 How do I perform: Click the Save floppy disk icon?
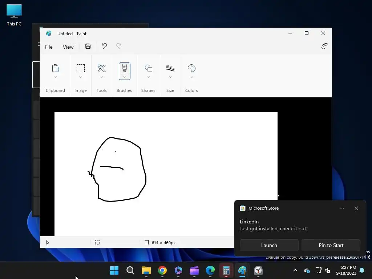coord(88,46)
